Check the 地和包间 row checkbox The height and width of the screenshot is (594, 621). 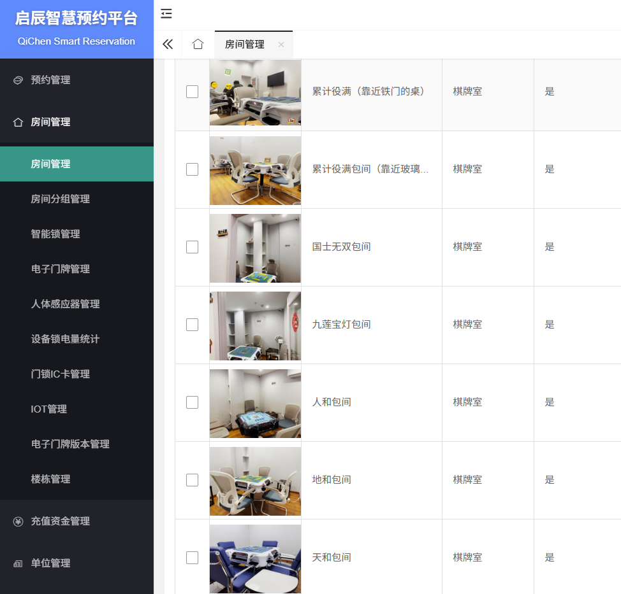click(192, 480)
